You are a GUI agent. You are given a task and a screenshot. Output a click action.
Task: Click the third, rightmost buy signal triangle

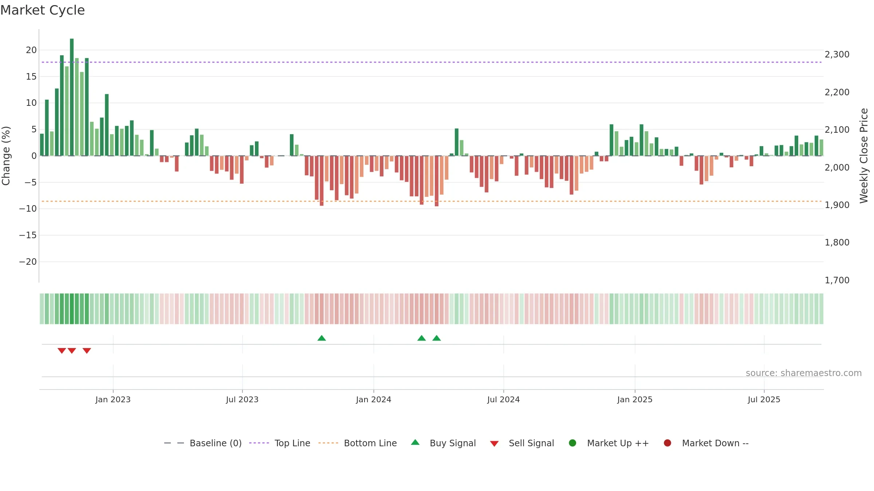pyautogui.click(x=437, y=338)
